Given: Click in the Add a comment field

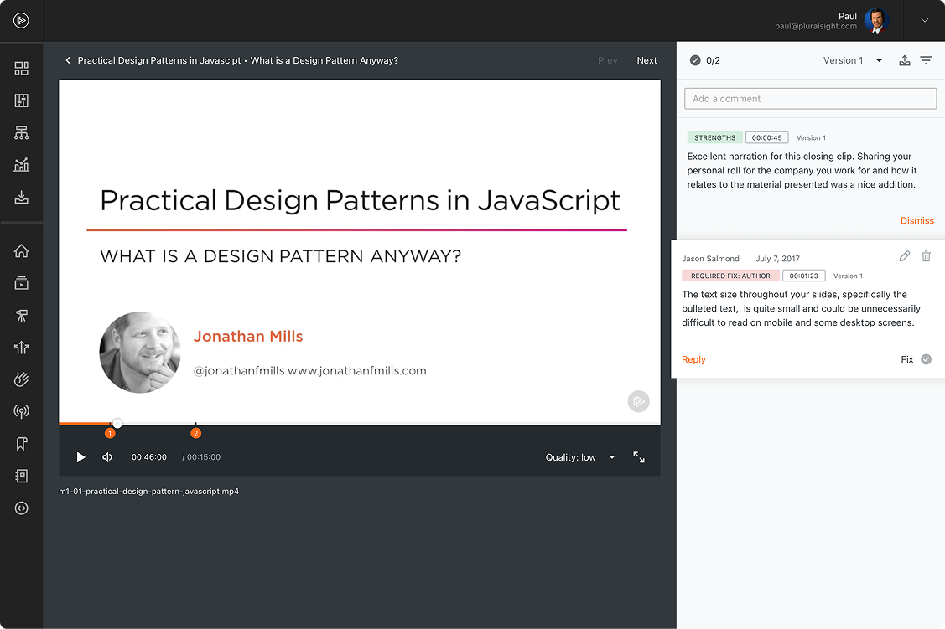Looking at the screenshot, I should 810,99.
